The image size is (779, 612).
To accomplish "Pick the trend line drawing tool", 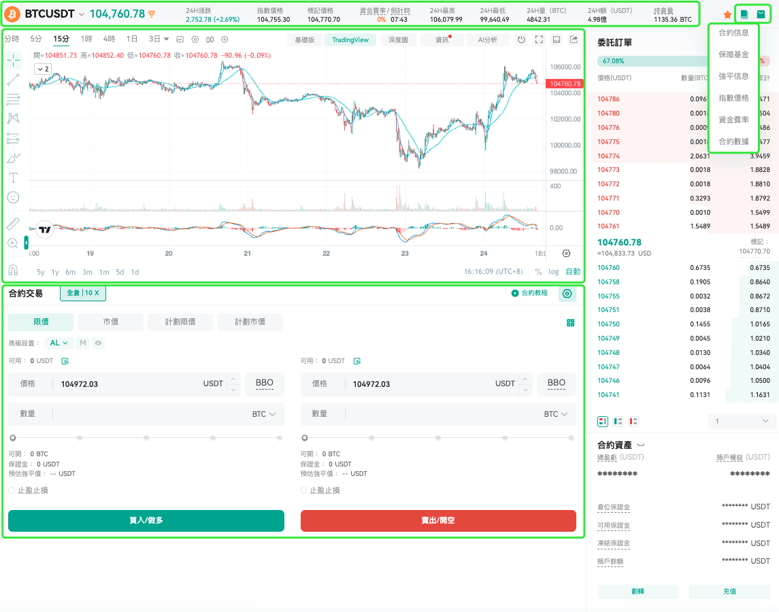I will click(x=14, y=80).
